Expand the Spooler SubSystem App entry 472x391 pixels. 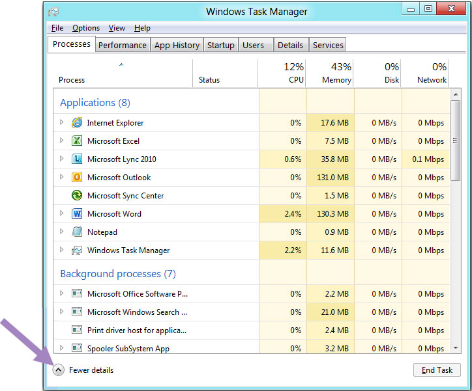[x=62, y=348]
